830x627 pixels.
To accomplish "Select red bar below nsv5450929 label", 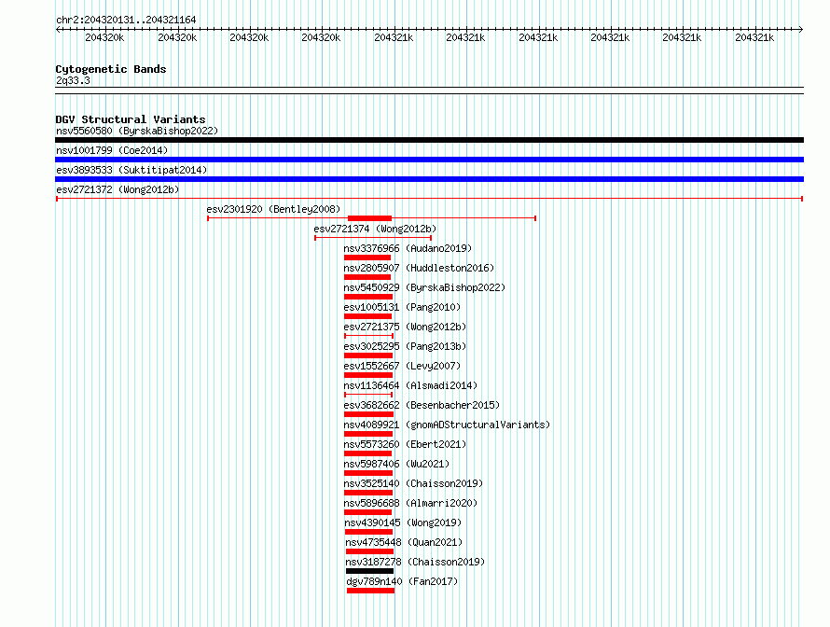I will (367, 297).
